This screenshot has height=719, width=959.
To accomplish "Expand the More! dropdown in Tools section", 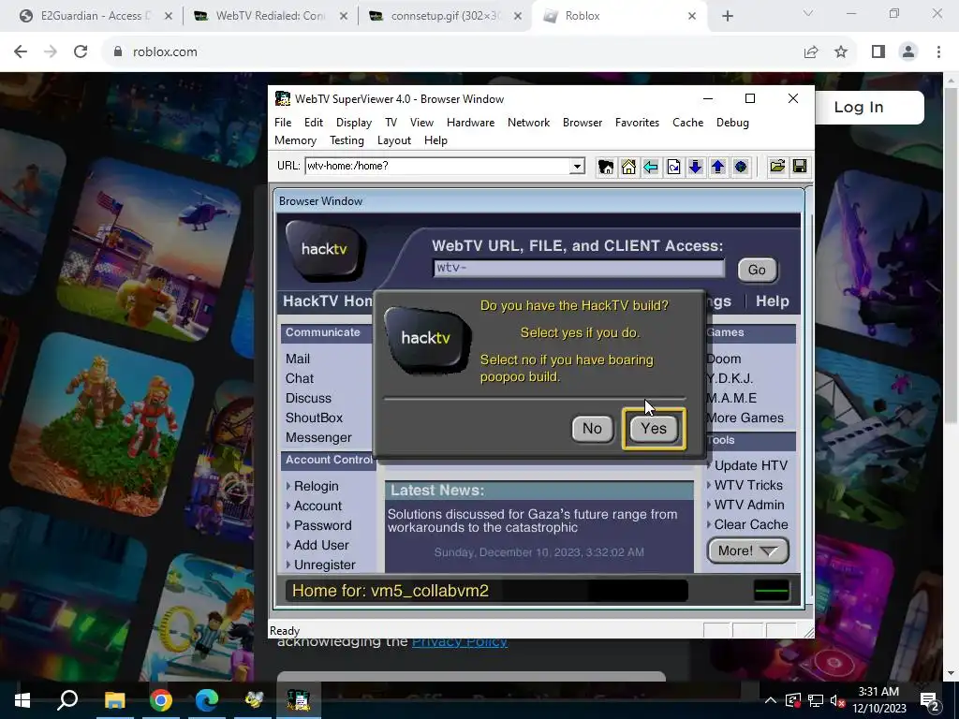I will 747,550.
